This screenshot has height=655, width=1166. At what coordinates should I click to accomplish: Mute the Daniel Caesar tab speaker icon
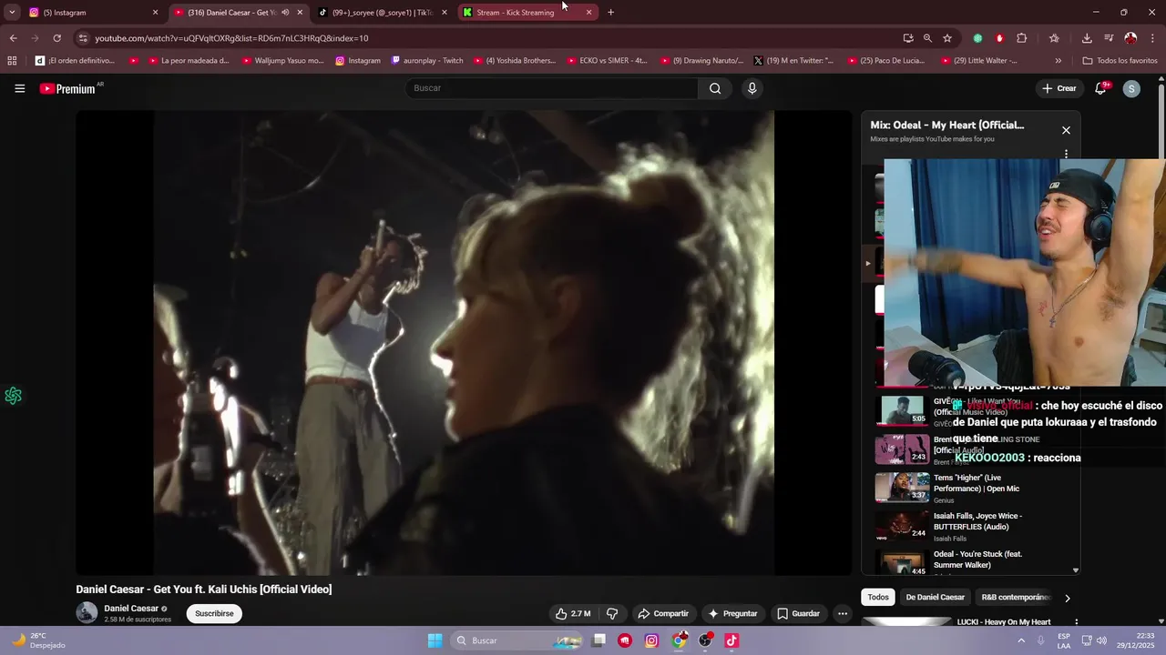[x=285, y=13]
